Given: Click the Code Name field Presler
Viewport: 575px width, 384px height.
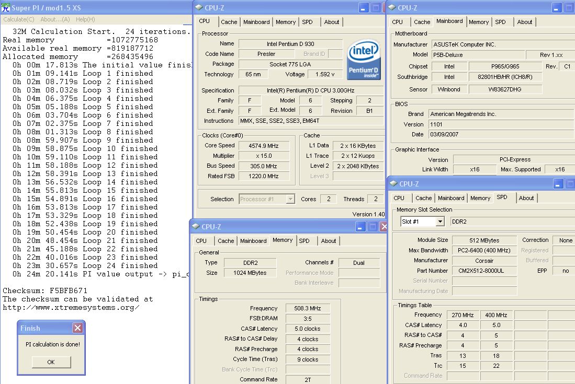Looking at the screenshot, I should coord(266,54).
